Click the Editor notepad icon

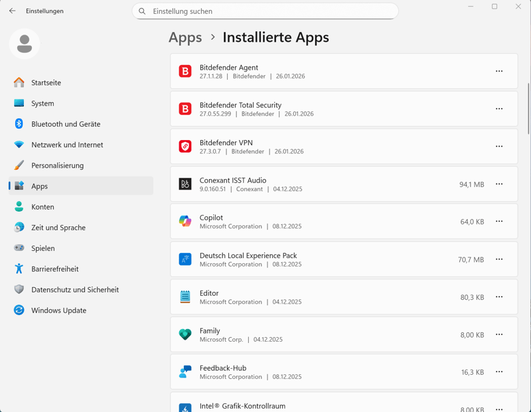click(x=185, y=297)
